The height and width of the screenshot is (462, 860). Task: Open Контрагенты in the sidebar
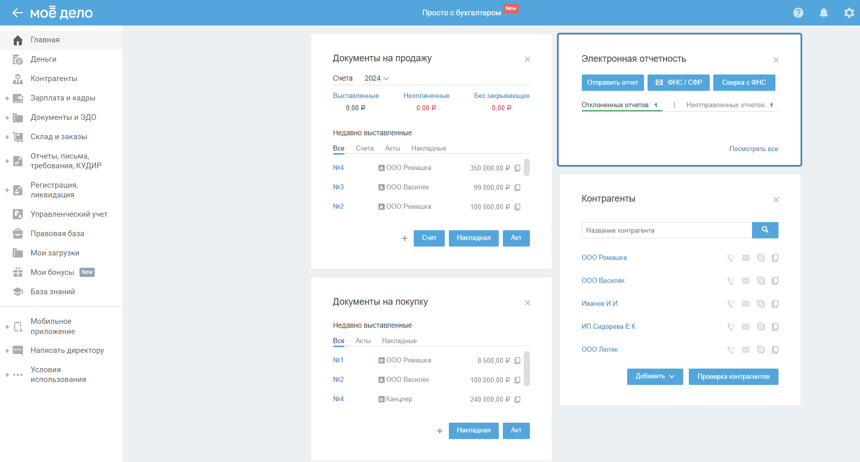coord(61,79)
